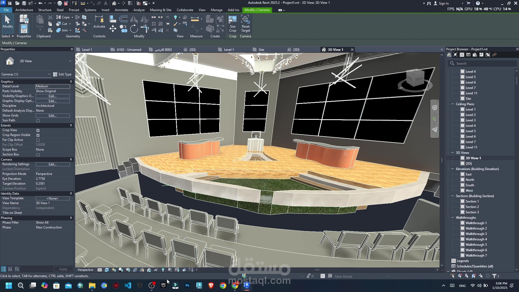Viewport: 519px width, 292px height.
Task: Uncheck the Crop View checkbox
Action: click(38, 130)
